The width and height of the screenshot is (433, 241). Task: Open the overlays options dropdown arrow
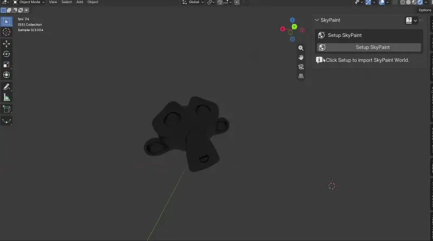point(388,2)
